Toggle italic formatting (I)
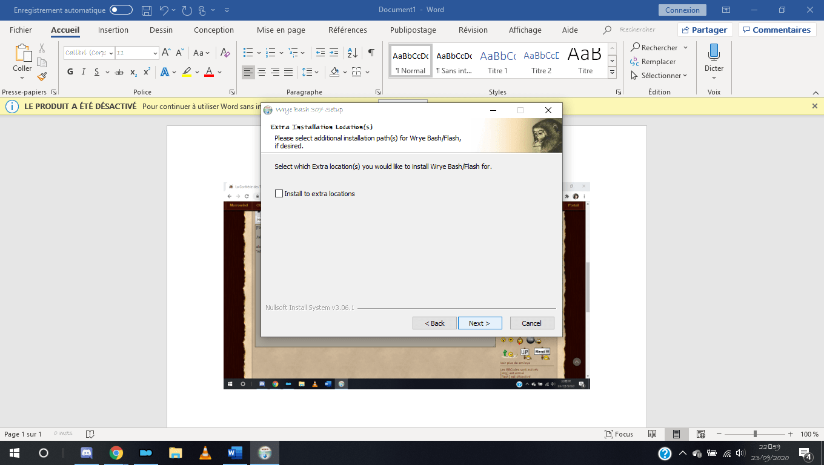 tap(84, 72)
